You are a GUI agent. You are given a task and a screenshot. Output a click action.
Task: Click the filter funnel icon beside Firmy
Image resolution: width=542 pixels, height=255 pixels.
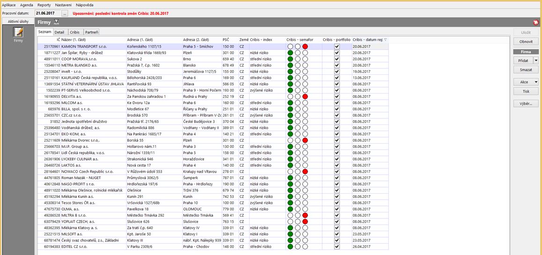coord(57,22)
